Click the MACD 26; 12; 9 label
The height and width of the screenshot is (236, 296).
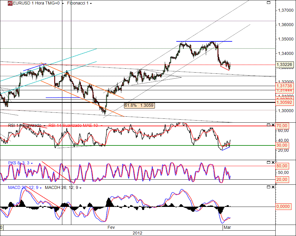pyautogui.click(x=23, y=187)
